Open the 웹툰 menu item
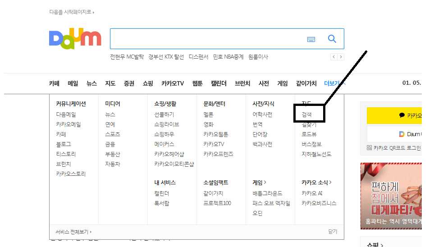The height and width of the screenshot is (247, 443). click(x=197, y=83)
